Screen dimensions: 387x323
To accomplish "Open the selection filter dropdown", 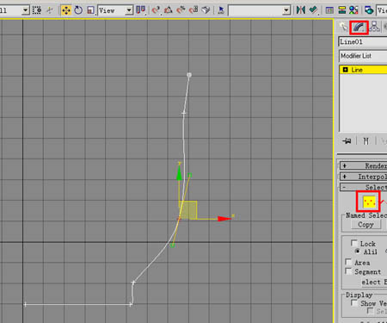I will (x=26, y=10).
